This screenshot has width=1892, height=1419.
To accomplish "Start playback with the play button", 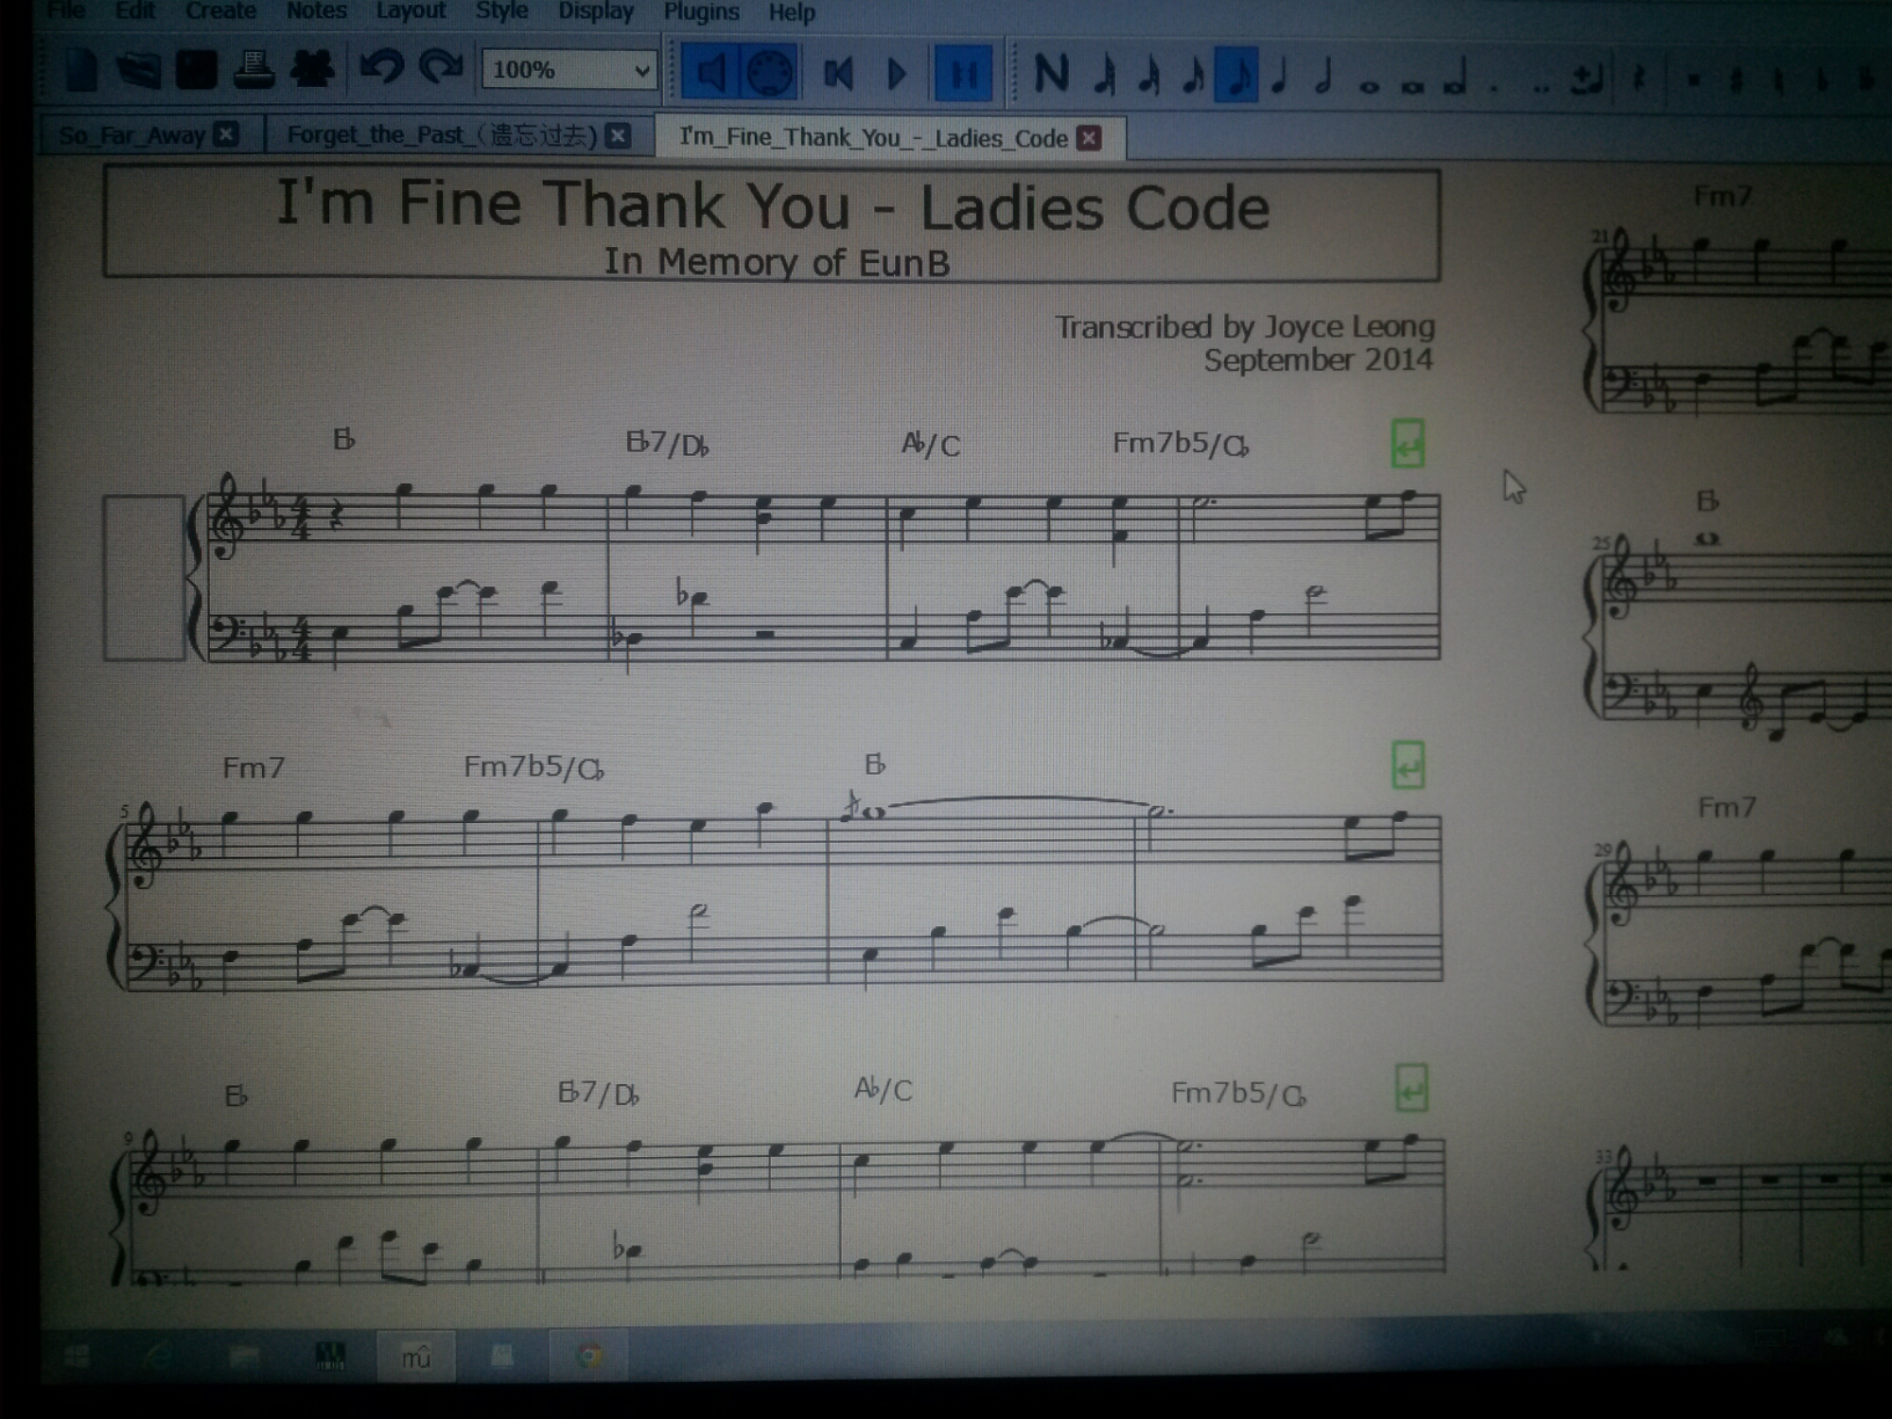I will [897, 74].
